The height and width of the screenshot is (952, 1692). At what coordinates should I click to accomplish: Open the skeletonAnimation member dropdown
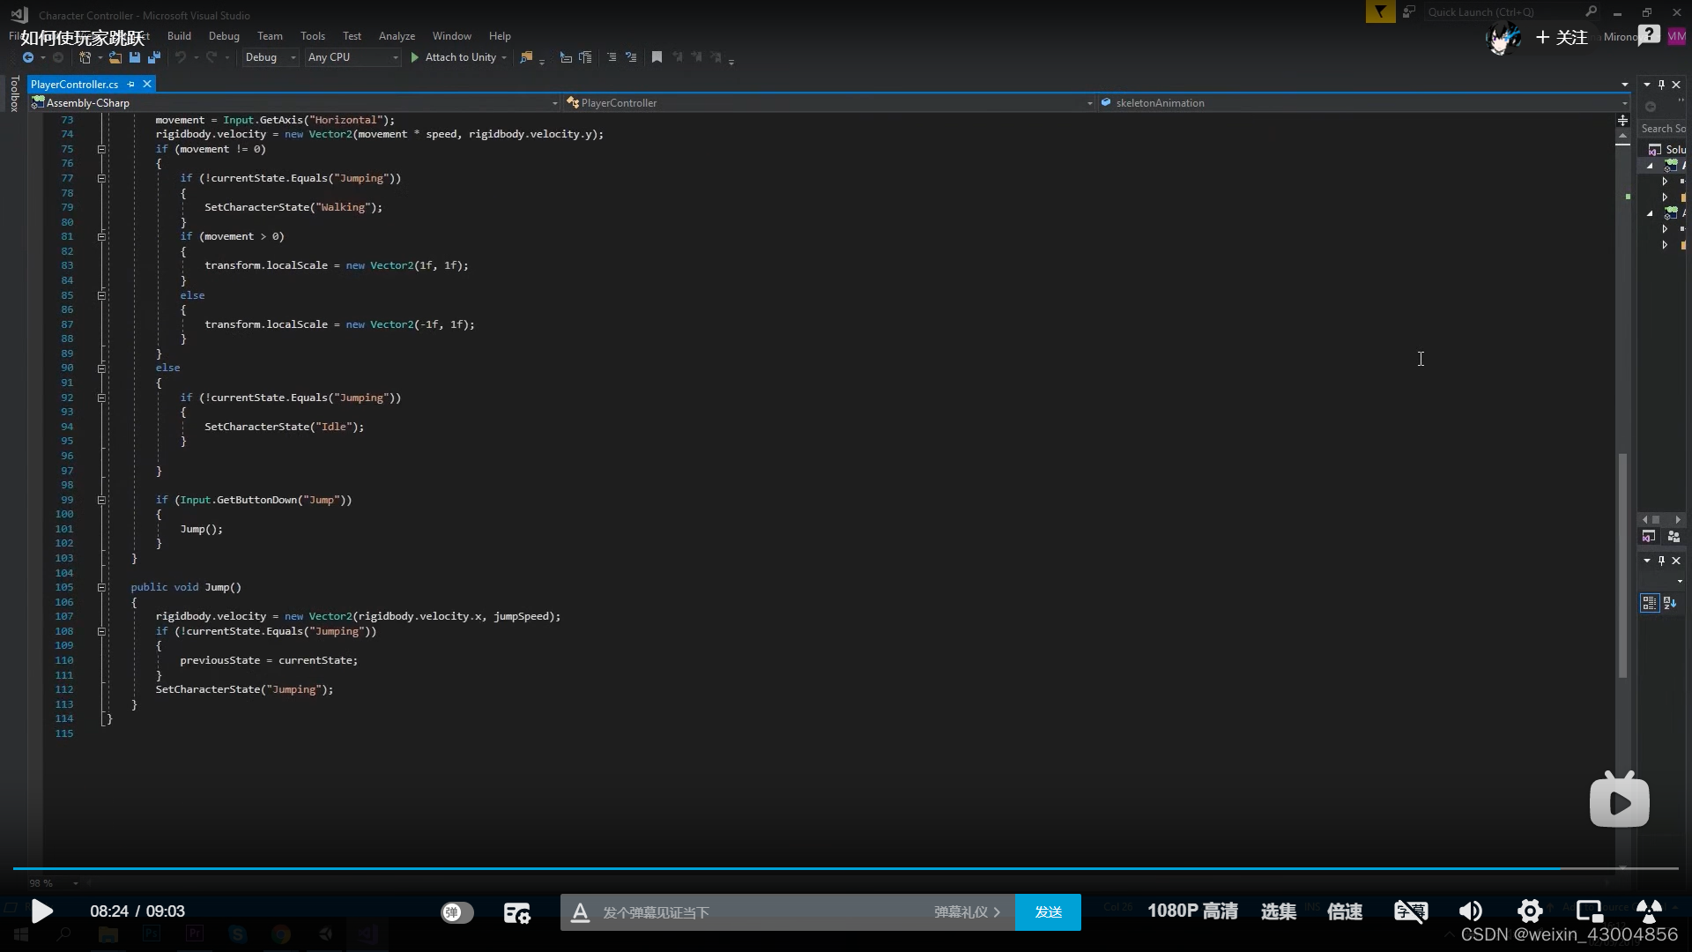pyautogui.click(x=1364, y=103)
